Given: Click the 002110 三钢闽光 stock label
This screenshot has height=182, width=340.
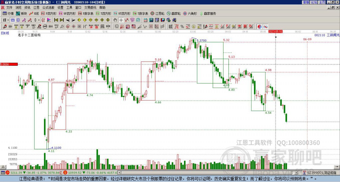Looking at the screenshot, I should [327, 35].
